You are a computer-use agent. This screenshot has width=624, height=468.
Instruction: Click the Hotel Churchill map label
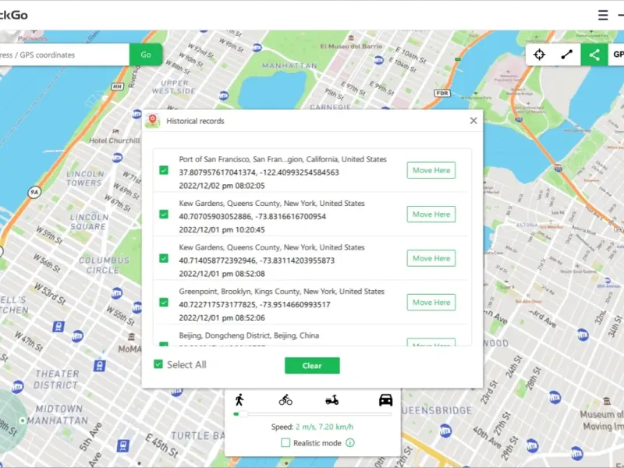(114, 140)
